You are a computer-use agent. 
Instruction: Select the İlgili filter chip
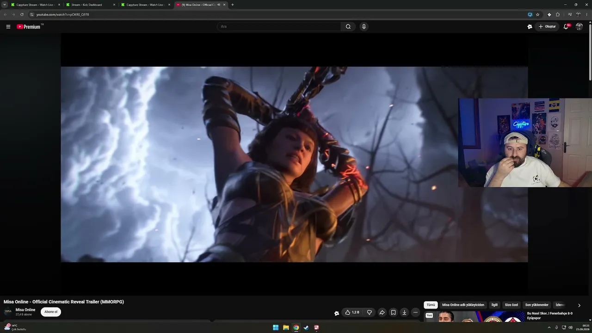pyautogui.click(x=494, y=305)
